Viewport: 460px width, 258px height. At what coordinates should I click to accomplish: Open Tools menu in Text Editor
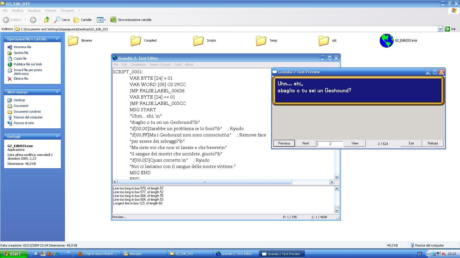pyautogui.click(x=178, y=64)
